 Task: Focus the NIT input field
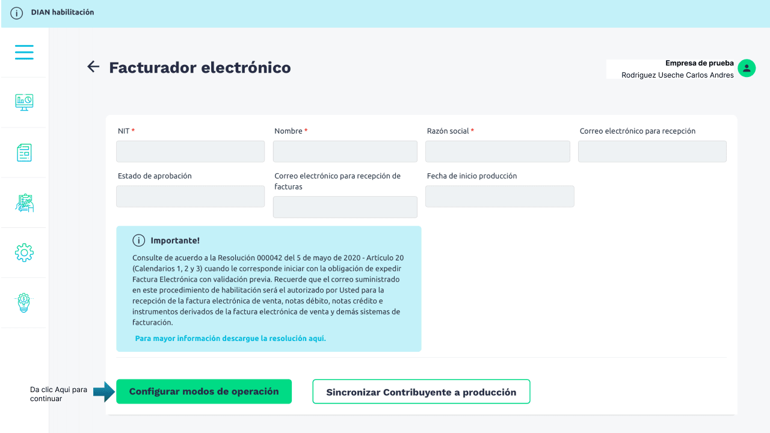(190, 152)
